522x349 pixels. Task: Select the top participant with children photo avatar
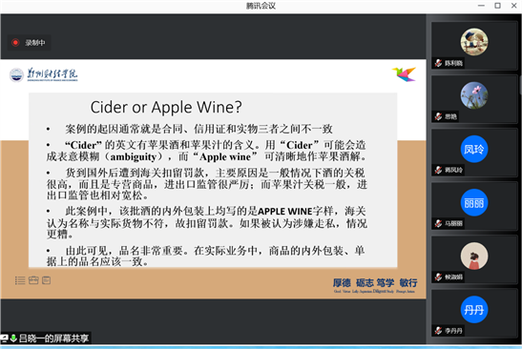point(474,45)
